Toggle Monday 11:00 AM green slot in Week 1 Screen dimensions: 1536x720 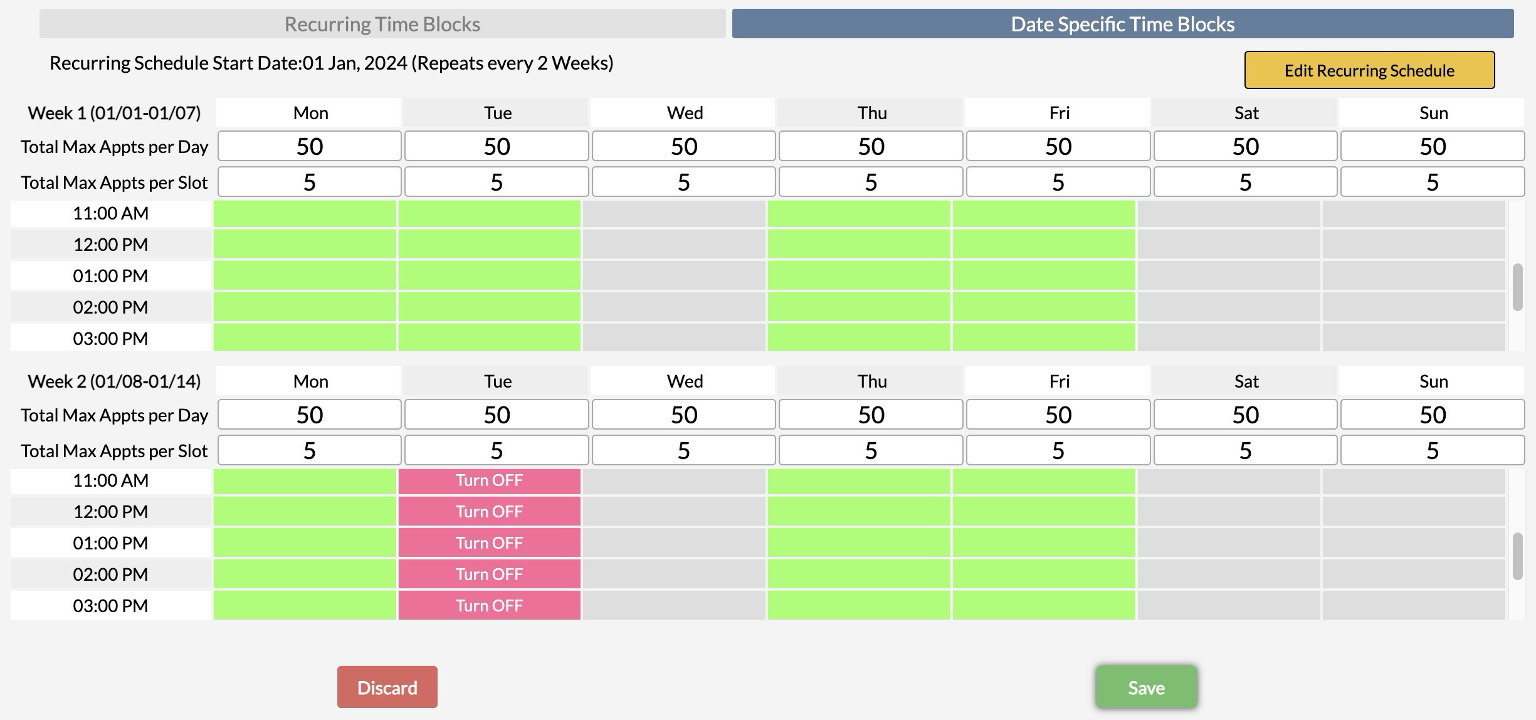(x=305, y=213)
